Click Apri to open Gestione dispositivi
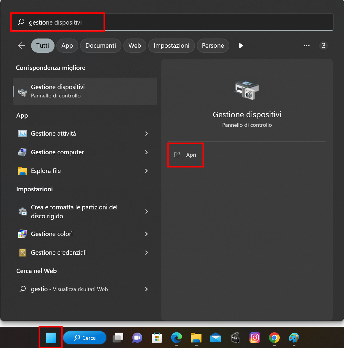This screenshot has width=344, height=348. pos(185,155)
